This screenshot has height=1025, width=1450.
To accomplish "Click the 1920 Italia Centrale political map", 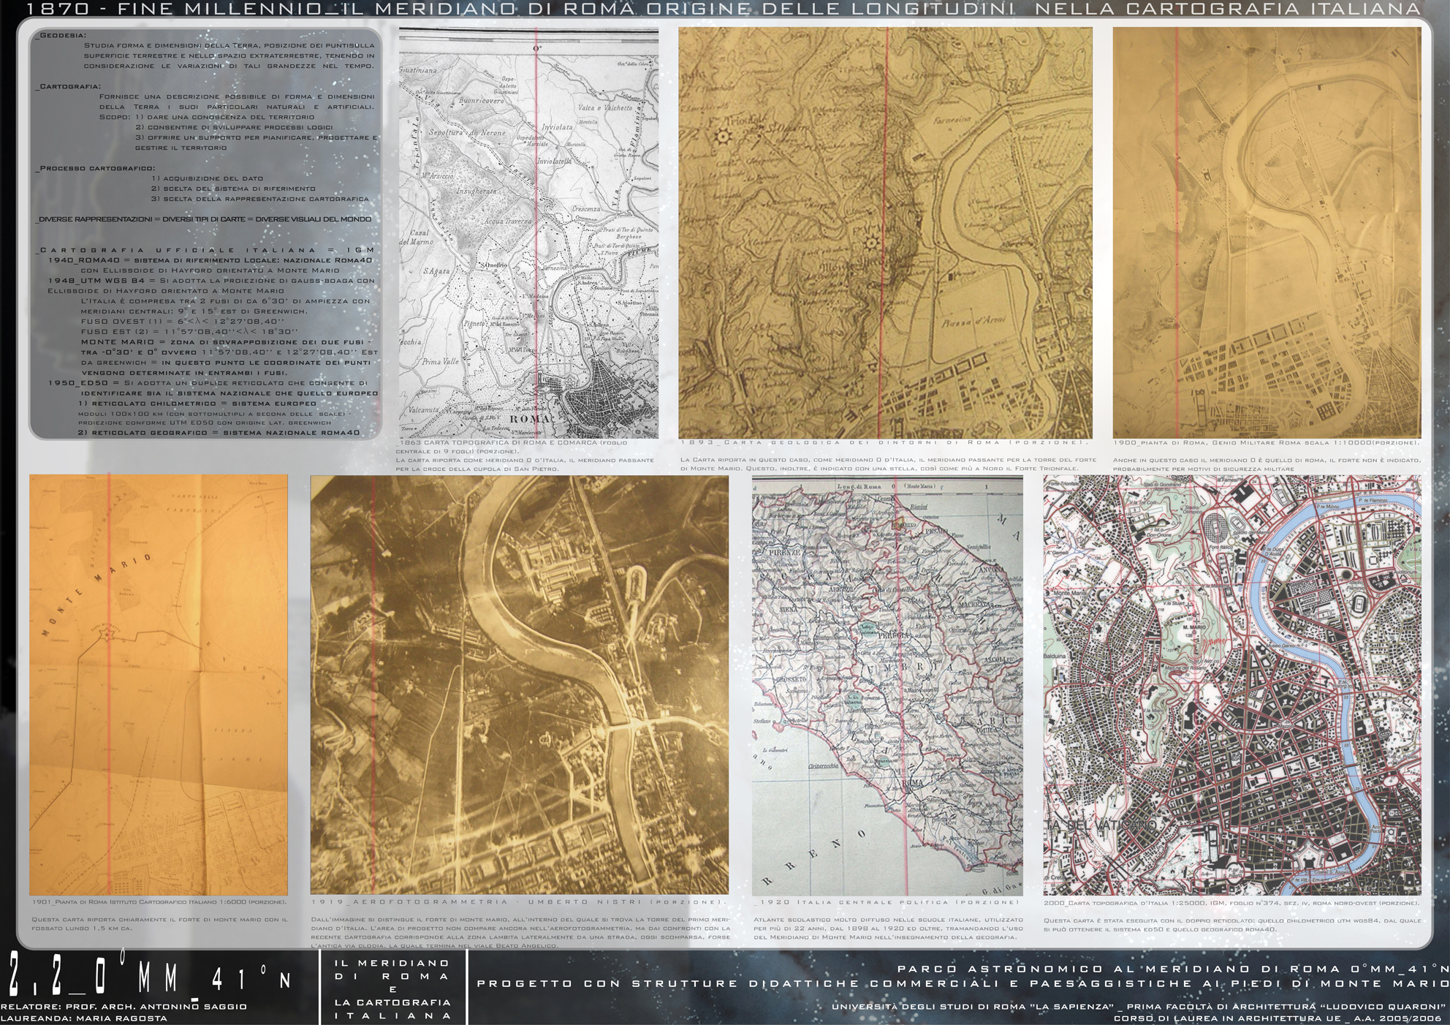I will 887,684.
